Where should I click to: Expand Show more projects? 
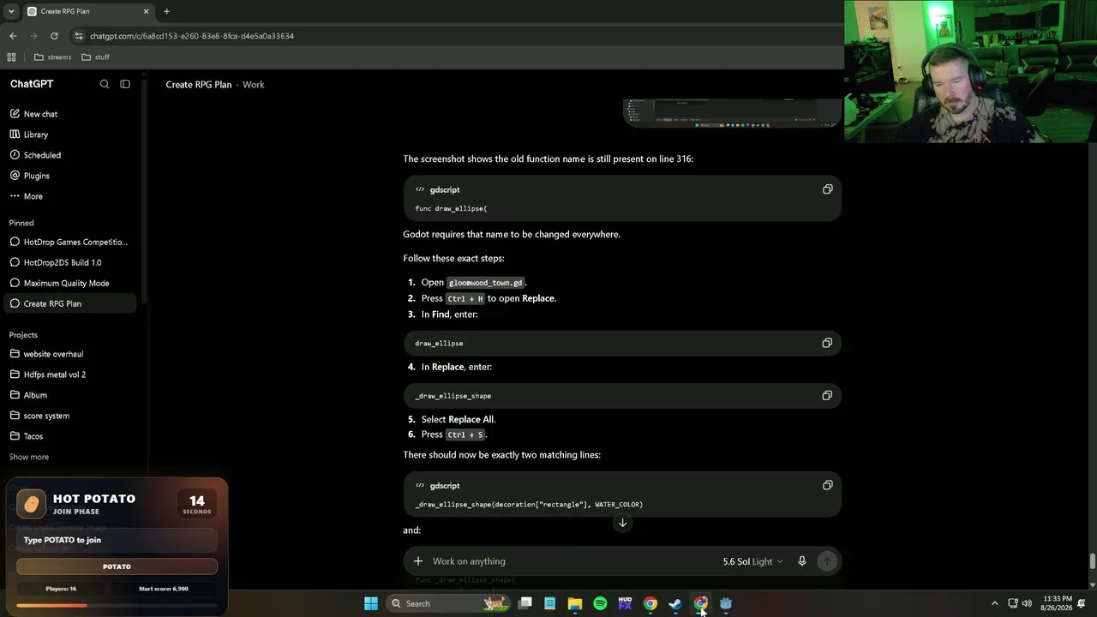pos(29,457)
